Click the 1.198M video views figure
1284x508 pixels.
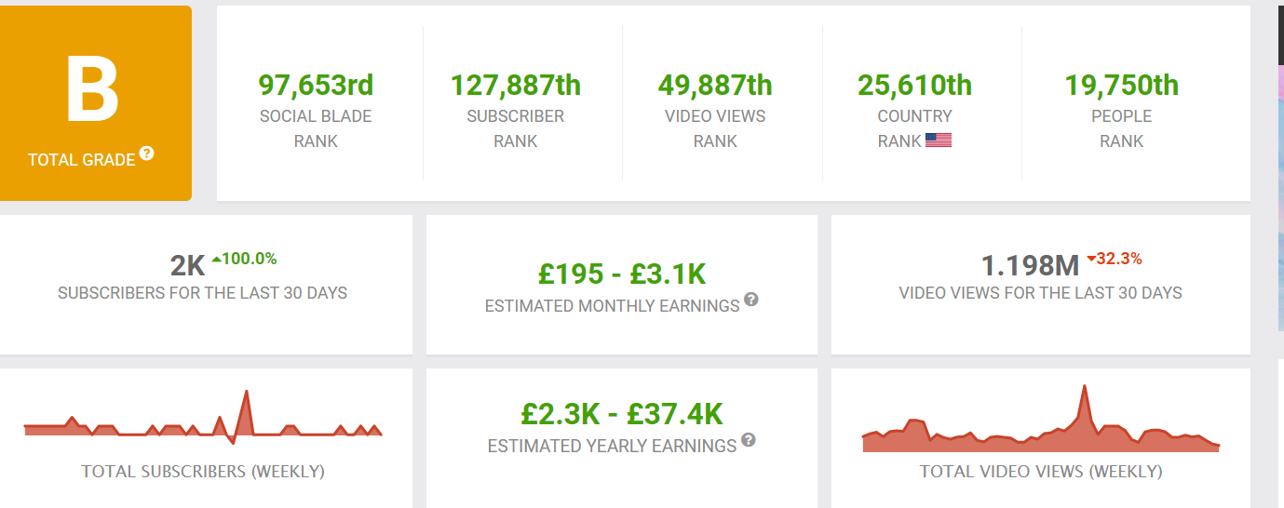click(1031, 267)
